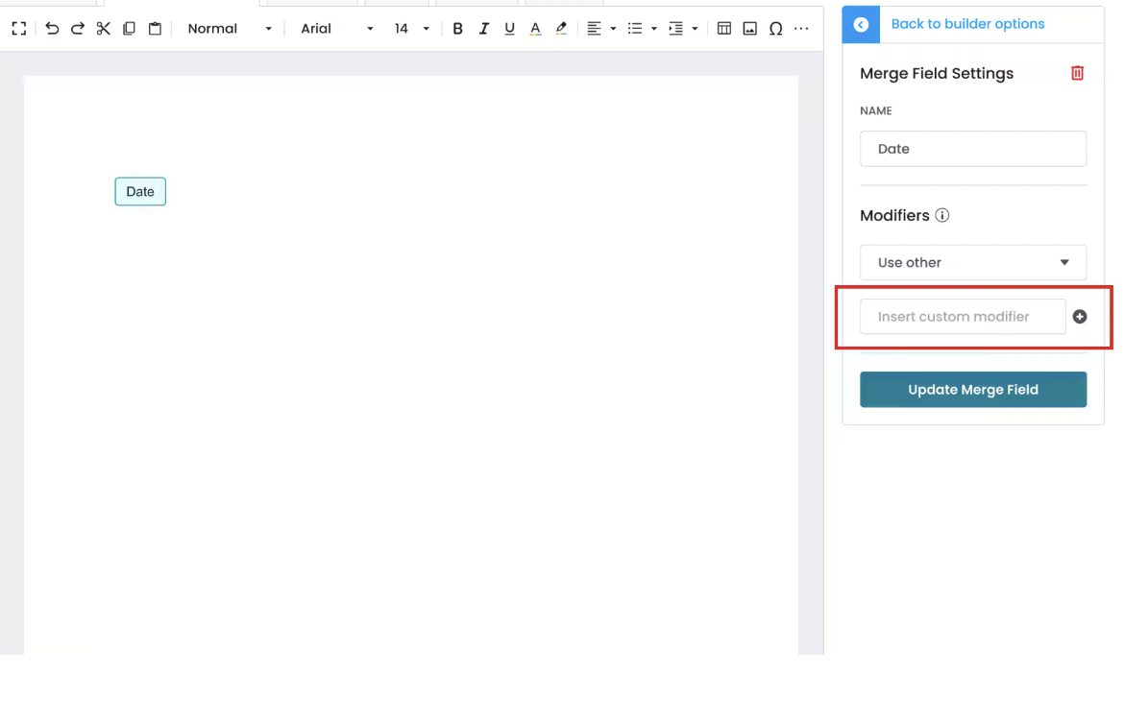Paste from clipboard using the paste icon
Screen dimensions: 1124x722
(x=155, y=28)
